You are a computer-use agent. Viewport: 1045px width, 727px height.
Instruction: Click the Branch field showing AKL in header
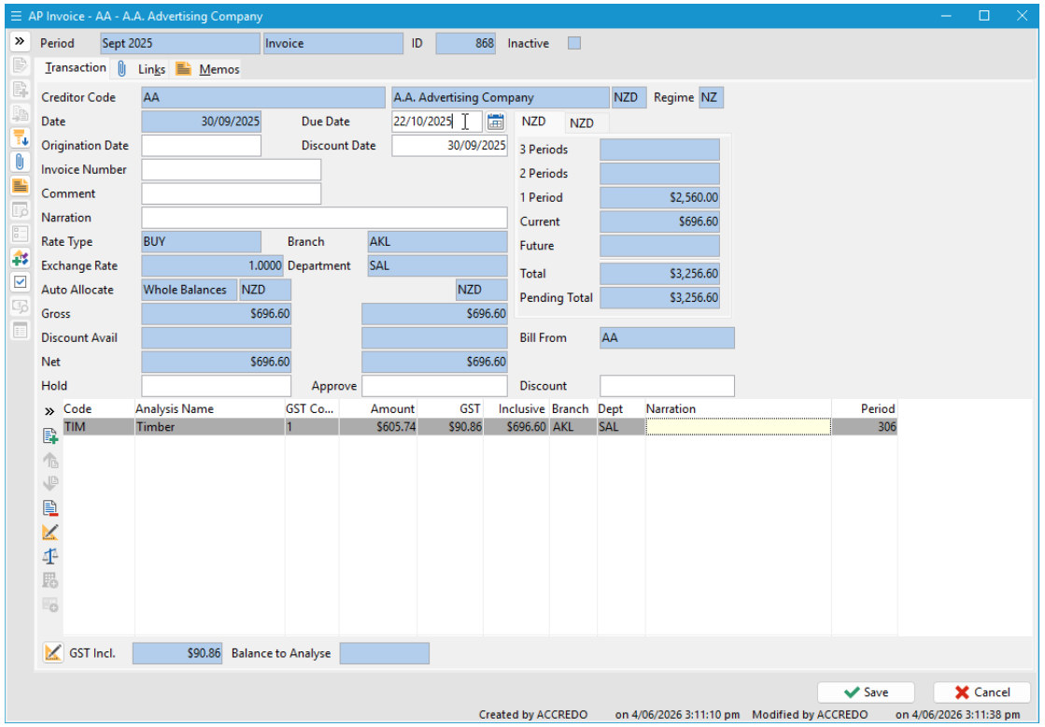pyautogui.click(x=437, y=241)
